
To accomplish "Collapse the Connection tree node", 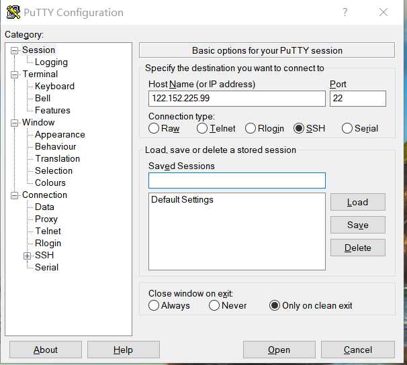I will click(x=14, y=195).
